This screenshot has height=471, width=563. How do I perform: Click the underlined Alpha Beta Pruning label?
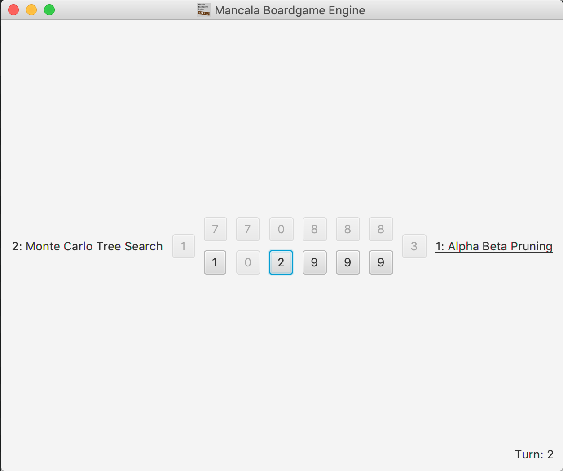click(494, 246)
